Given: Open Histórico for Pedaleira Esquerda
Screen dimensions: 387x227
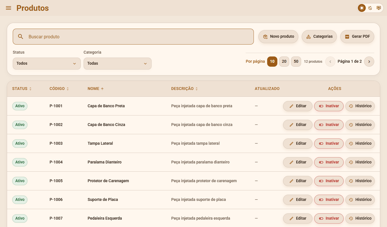Looking at the screenshot, I should [x=360, y=218].
